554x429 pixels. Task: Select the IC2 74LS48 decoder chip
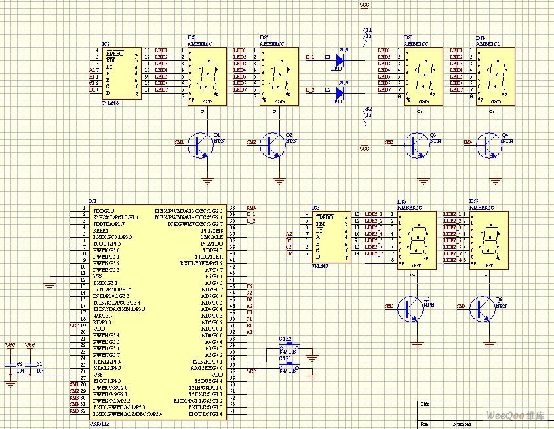[121, 72]
